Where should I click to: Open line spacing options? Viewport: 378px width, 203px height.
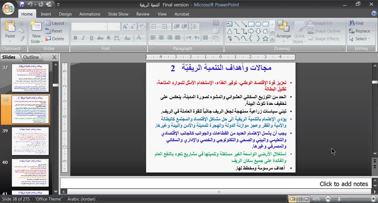coord(195,27)
